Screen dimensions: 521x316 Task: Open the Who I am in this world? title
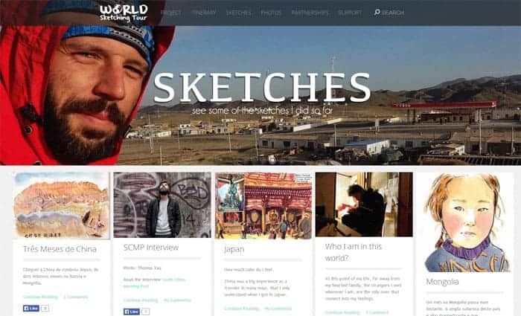click(x=354, y=252)
